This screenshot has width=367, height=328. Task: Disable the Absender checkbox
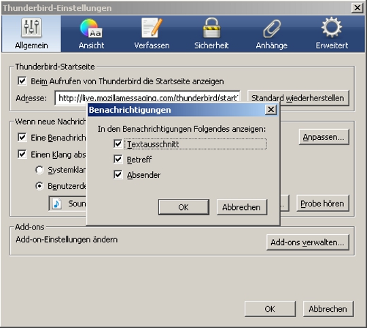(x=118, y=175)
